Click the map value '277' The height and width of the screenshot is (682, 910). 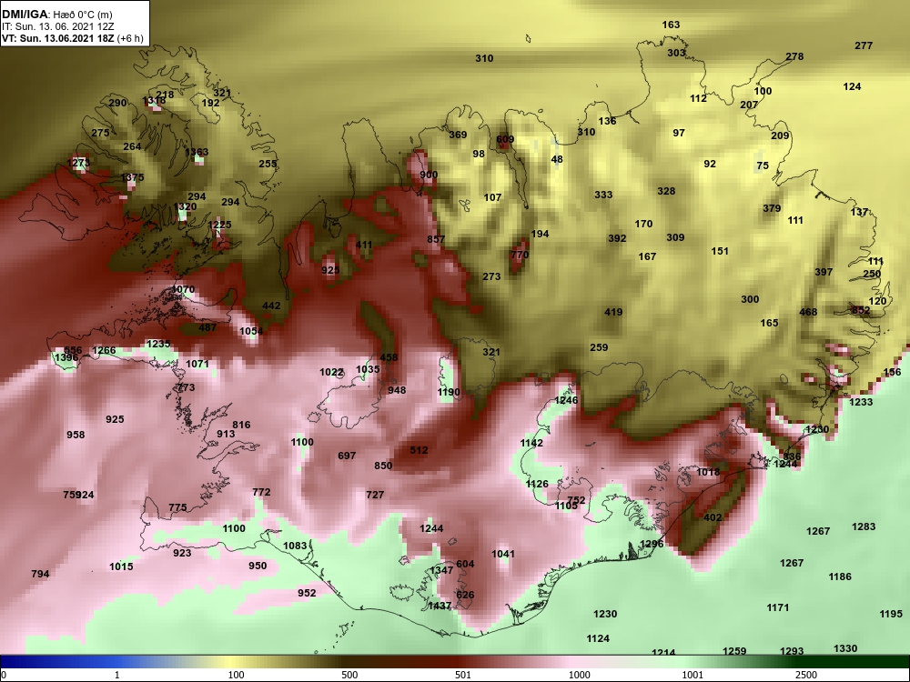(x=864, y=45)
